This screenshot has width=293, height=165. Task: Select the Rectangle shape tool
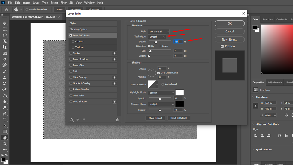click(x=5, y=131)
